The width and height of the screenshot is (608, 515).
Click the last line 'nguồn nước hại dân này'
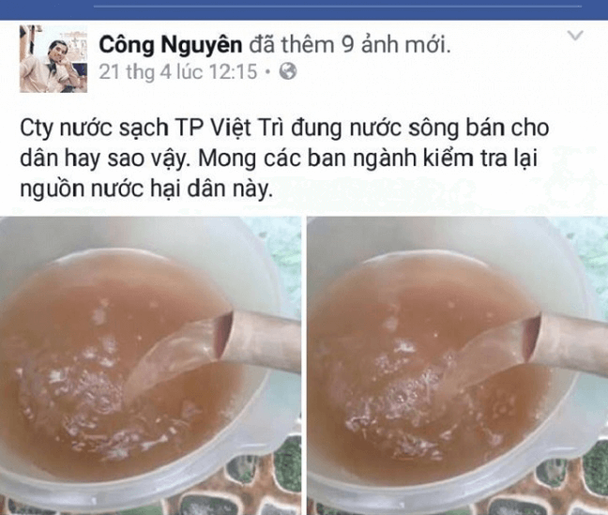146,189
